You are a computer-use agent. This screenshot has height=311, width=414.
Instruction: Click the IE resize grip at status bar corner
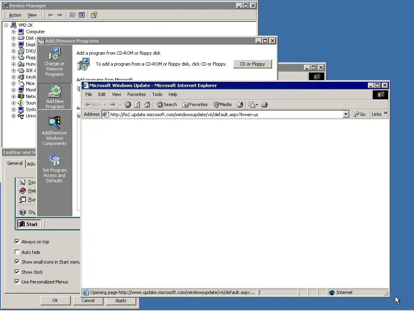coord(386,293)
